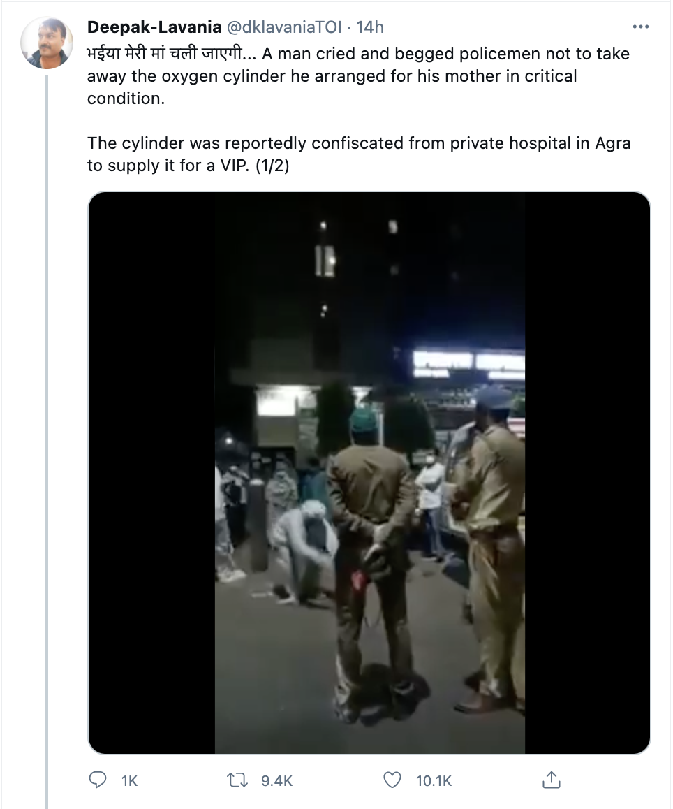This screenshot has width=673, height=809.
Task: Click the reply speech bubble icon
Action: [x=99, y=780]
